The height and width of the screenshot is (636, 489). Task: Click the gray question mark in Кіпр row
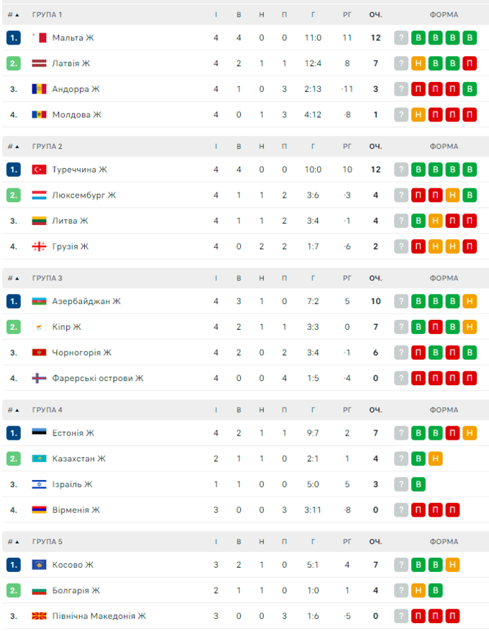(401, 327)
